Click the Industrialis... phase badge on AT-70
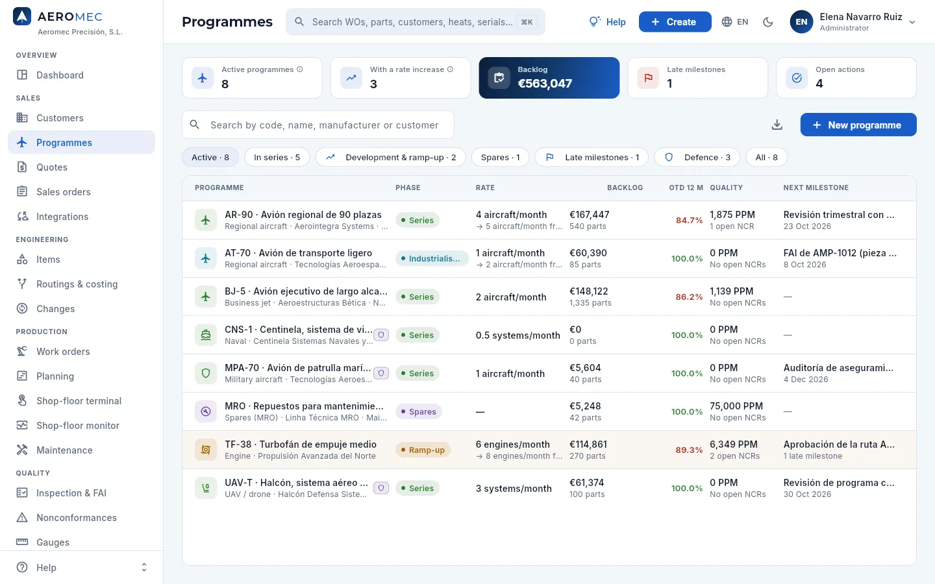935x584 pixels. pos(432,258)
